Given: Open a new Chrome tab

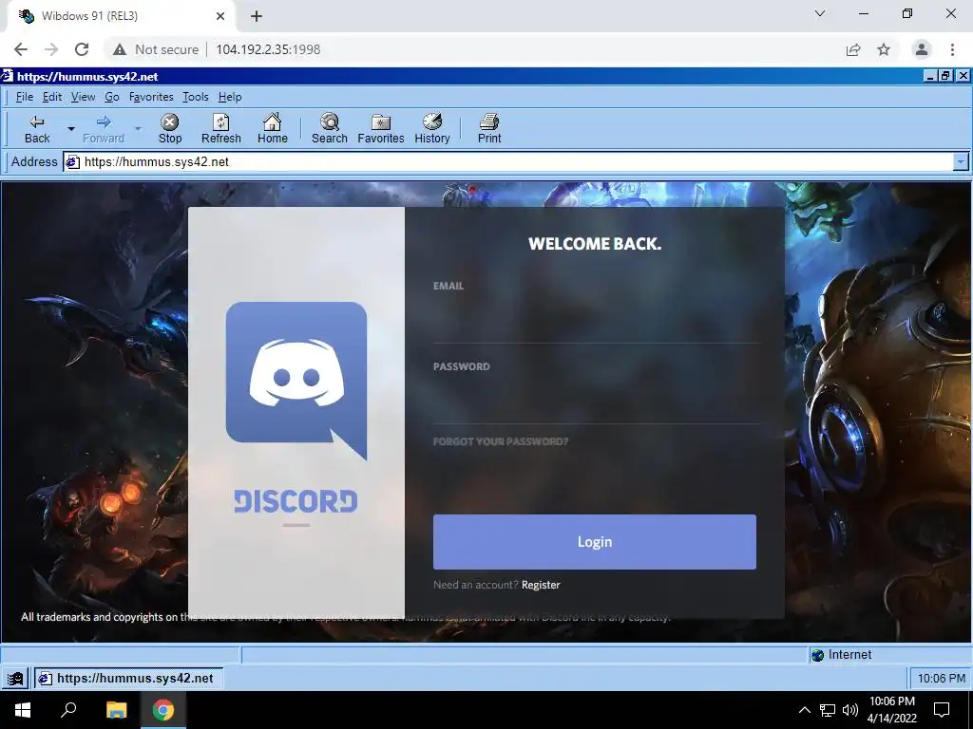Looking at the screenshot, I should coord(257,16).
